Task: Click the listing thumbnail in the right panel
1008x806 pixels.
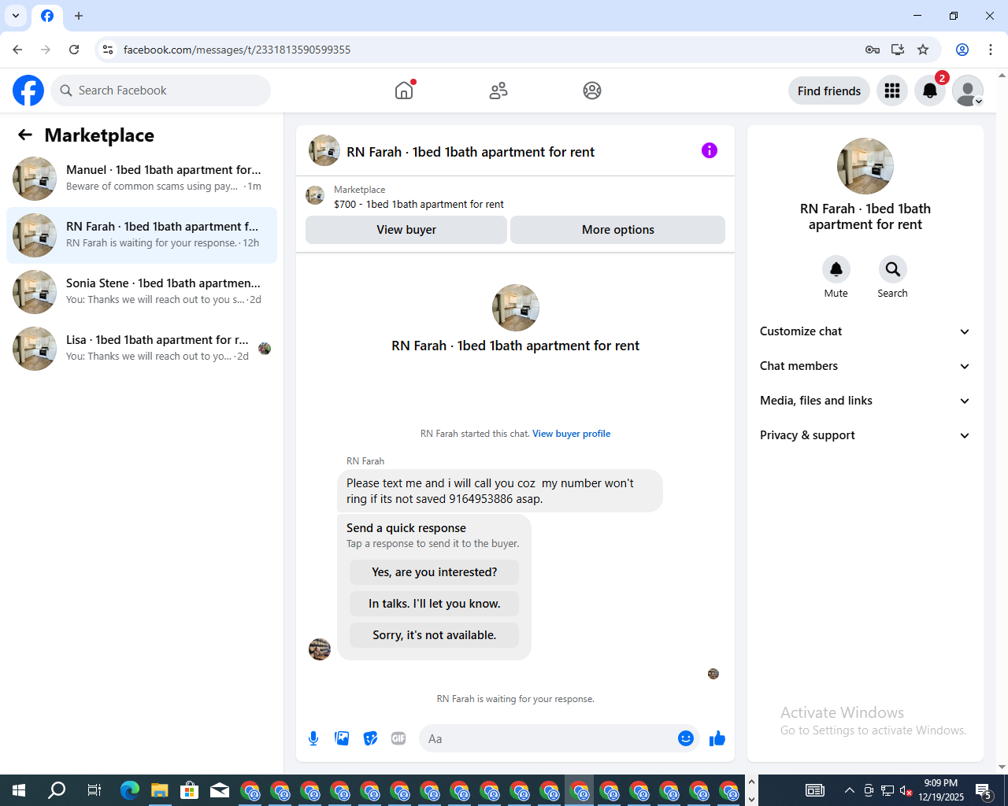Action: [865, 166]
